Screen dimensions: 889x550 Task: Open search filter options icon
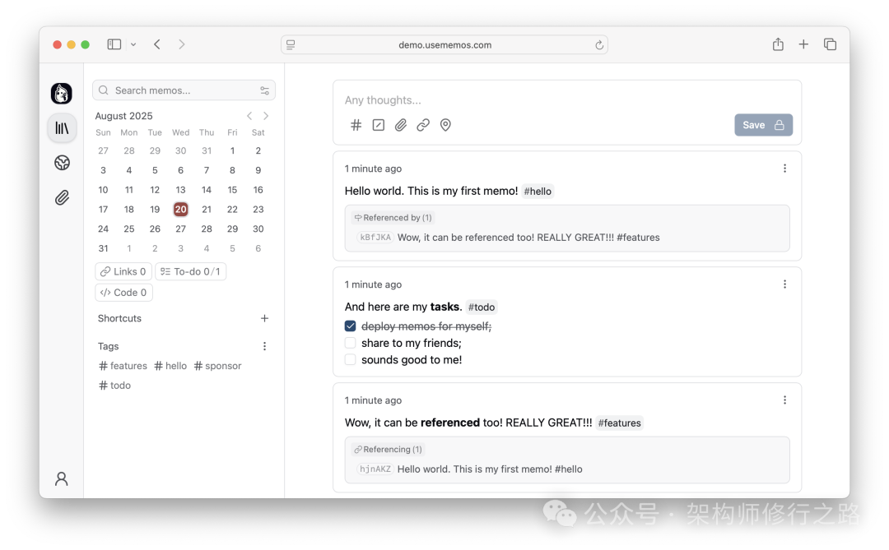click(264, 90)
